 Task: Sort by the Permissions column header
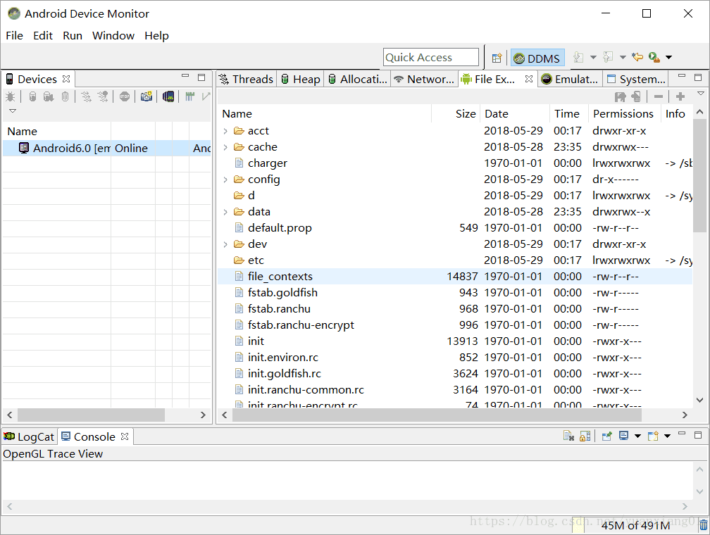tap(623, 113)
